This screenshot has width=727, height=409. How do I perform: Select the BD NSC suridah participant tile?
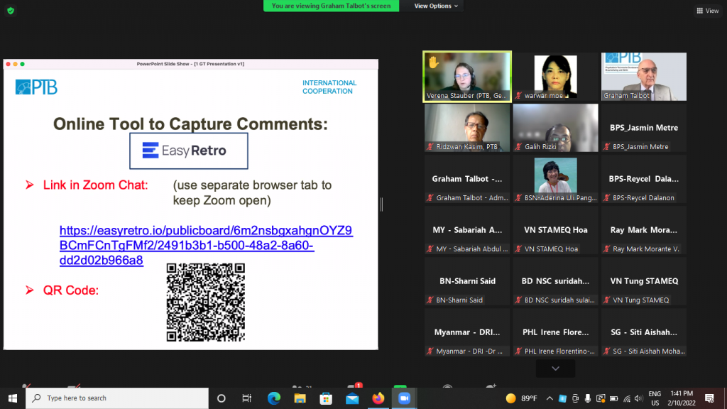click(555, 281)
